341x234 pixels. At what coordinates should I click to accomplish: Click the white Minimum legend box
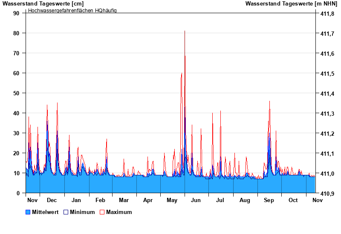click(66, 212)
